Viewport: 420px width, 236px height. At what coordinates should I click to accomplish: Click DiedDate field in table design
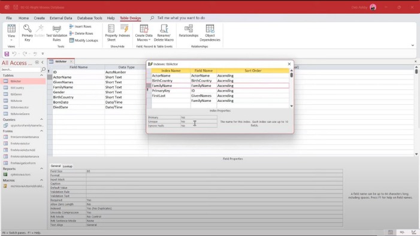78,107
